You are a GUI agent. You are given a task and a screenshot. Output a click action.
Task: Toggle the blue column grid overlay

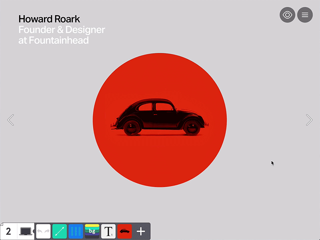tap(76, 231)
